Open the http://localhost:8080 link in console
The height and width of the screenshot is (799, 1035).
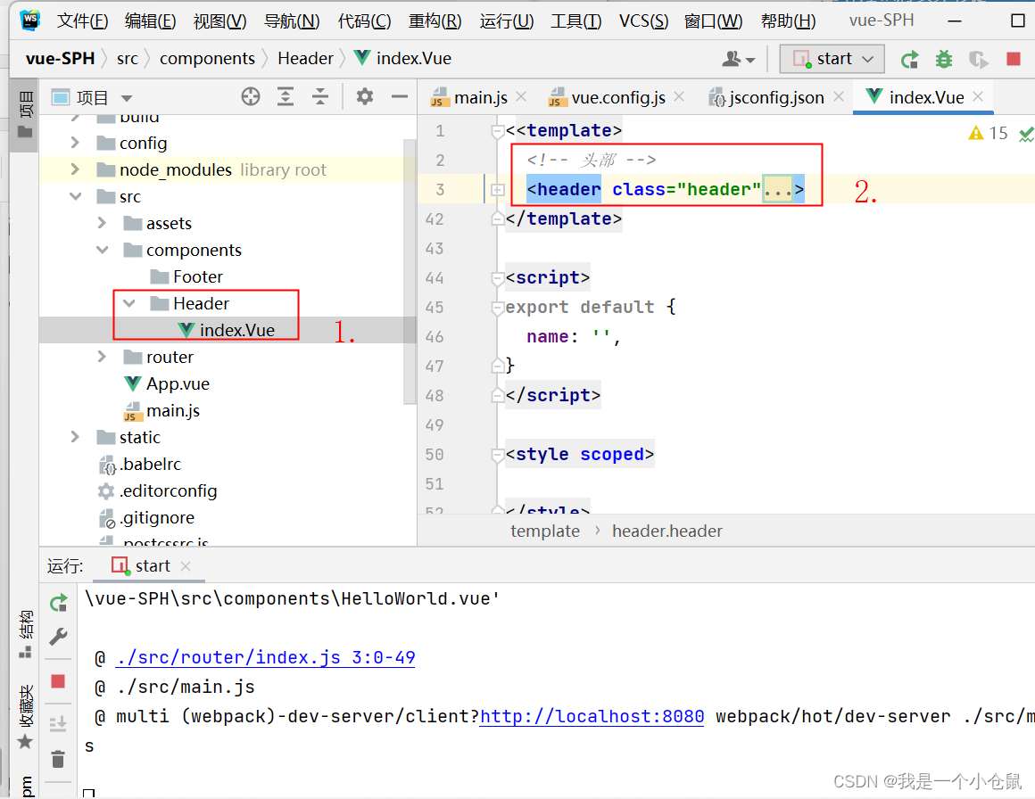pos(592,717)
